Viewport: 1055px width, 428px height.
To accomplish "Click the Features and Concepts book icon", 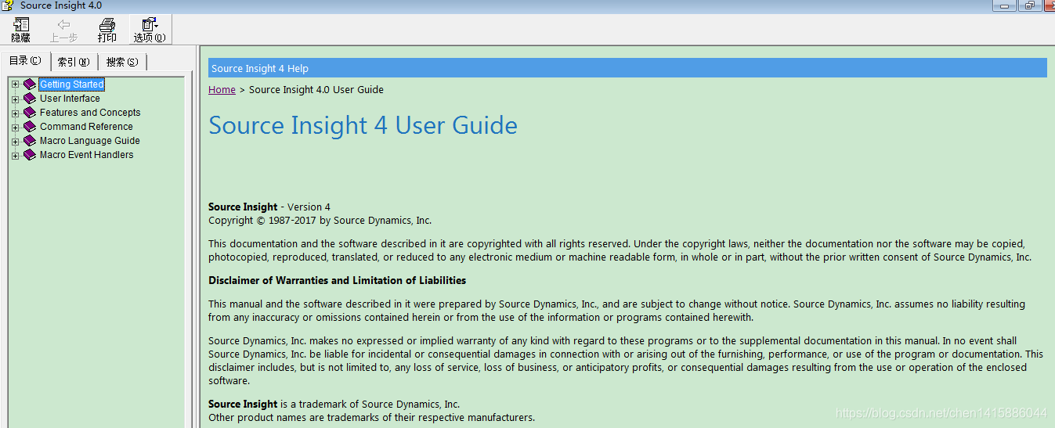I will [x=30, y=112].
